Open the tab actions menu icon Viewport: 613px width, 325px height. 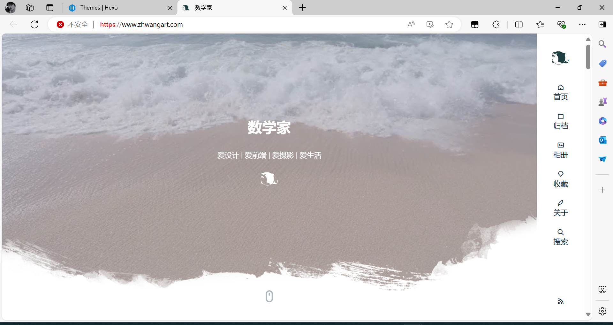coord(50,8)
